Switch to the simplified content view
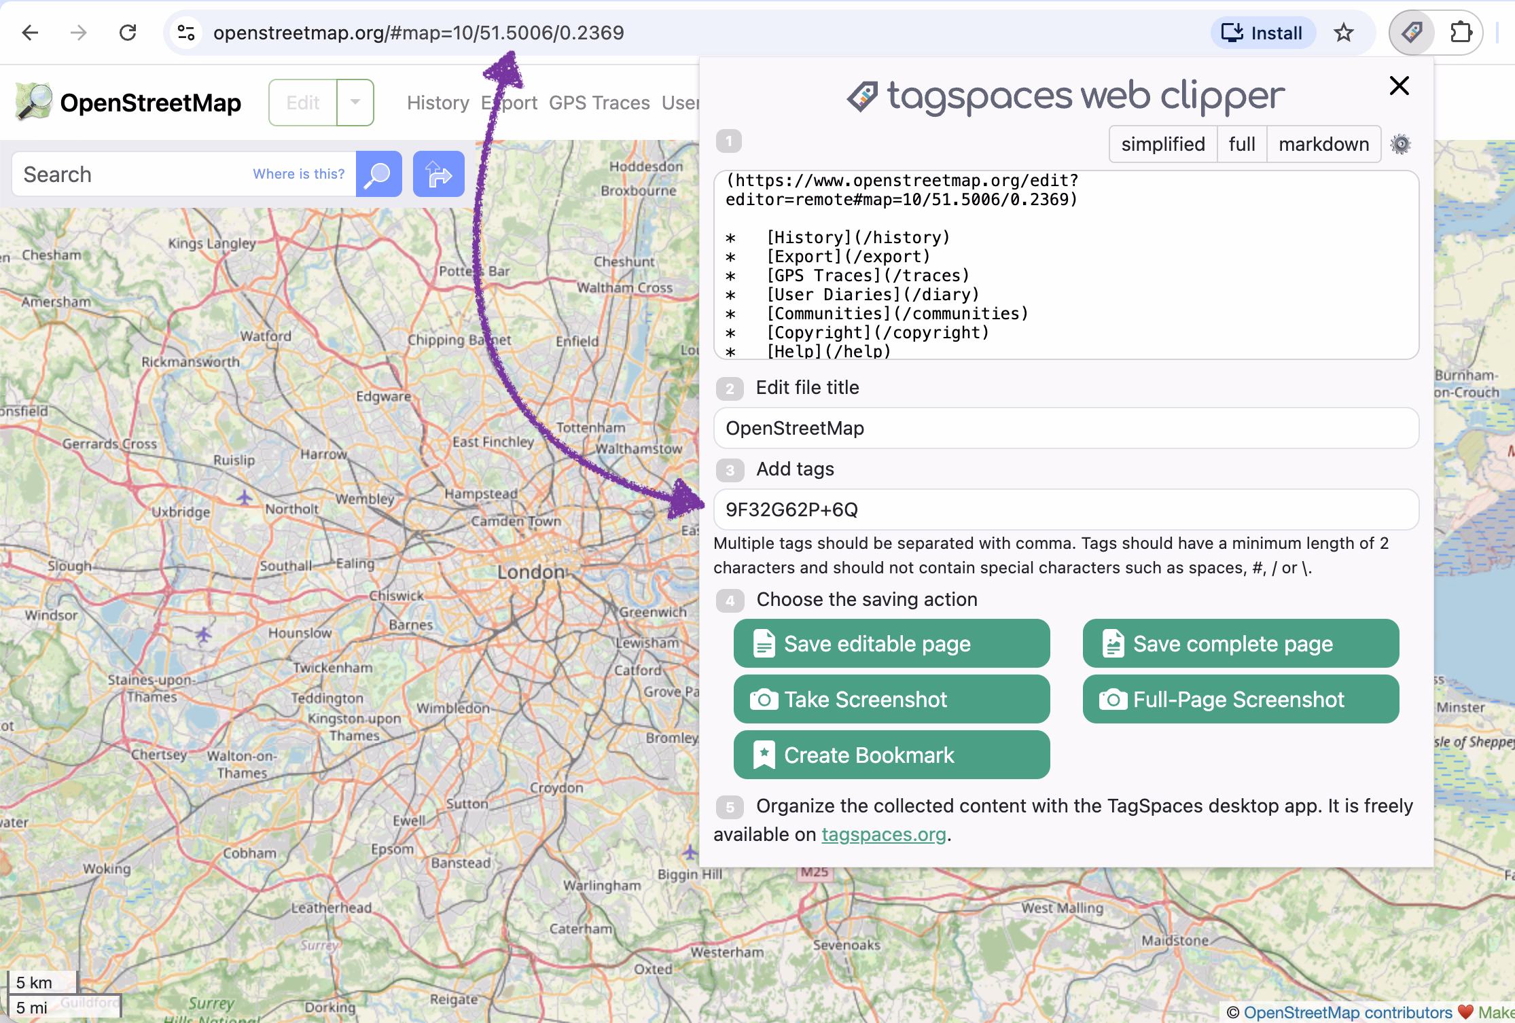Image resolution: width=1515 pixels, height=1023 pixels. pyautogui.click(x=1163, y=144)
